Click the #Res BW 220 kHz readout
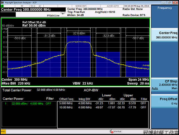This screenshot has width=179, height=135. (x=16, y=84)
